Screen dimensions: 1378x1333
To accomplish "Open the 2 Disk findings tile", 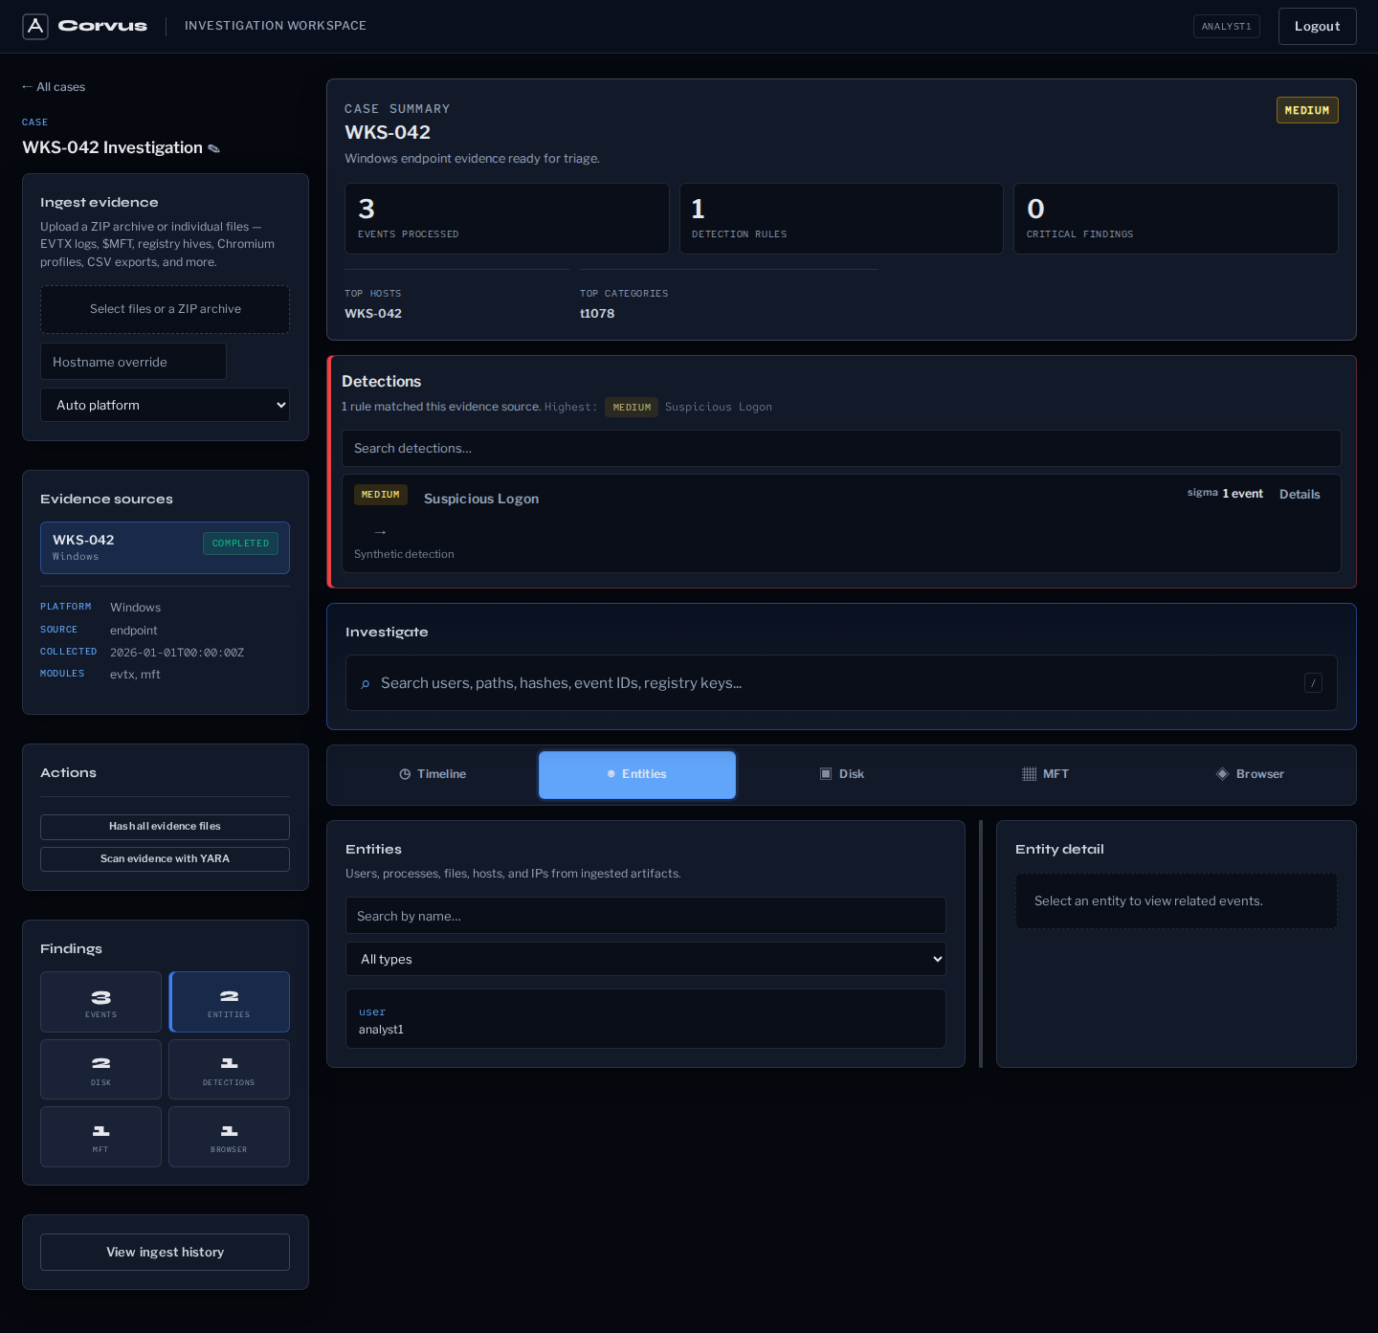I will [100, 1069].
